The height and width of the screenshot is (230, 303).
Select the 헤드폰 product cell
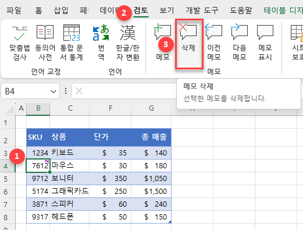click(x=70, y=217)
